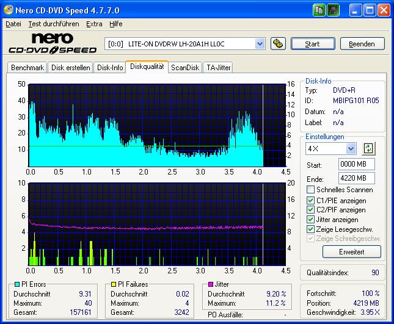Click the Nero disc icon in title bar
This screenshot has height=324, width=394.
point(9,10)
